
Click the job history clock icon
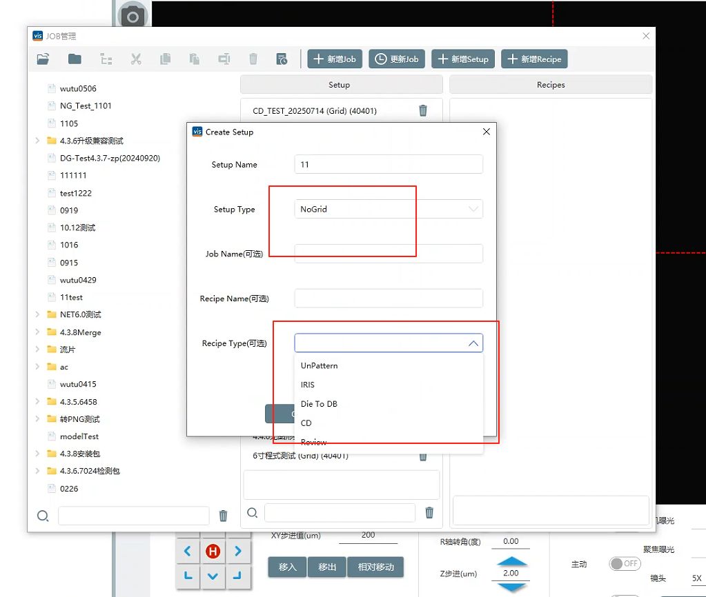[x=282, y=59]
